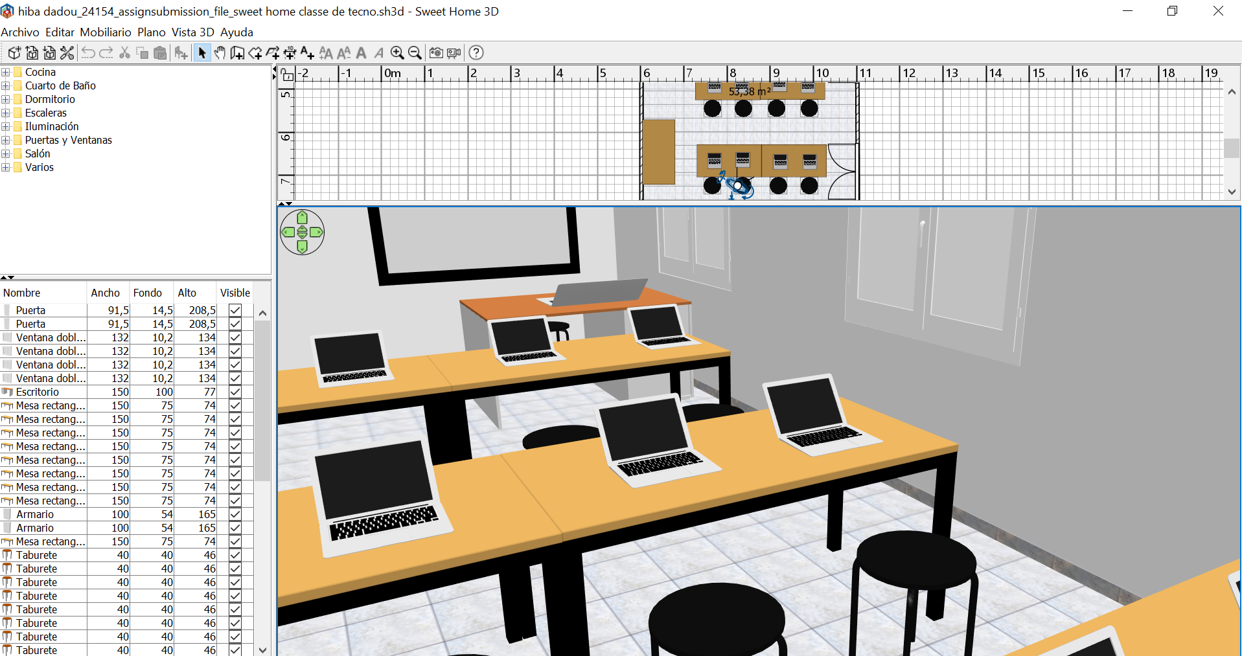Open the Help question mark icon

tap(476, 53)
